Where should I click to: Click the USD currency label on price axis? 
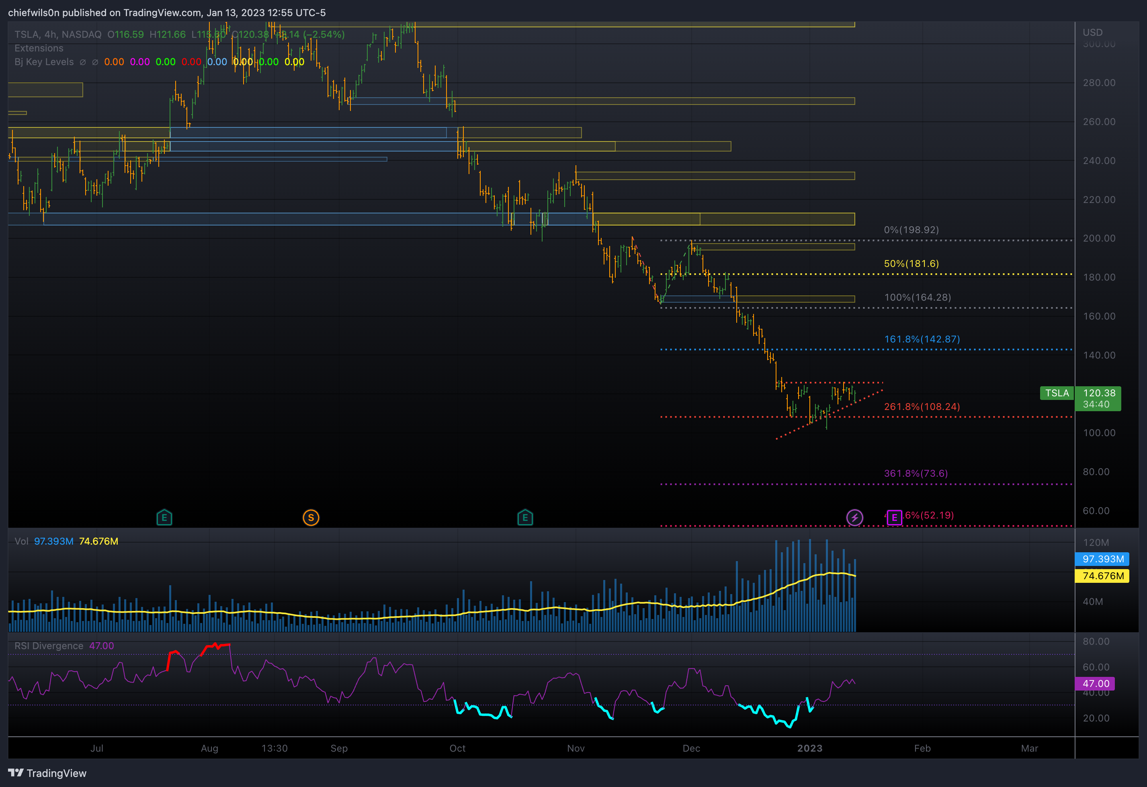(x=1092, y=33)
